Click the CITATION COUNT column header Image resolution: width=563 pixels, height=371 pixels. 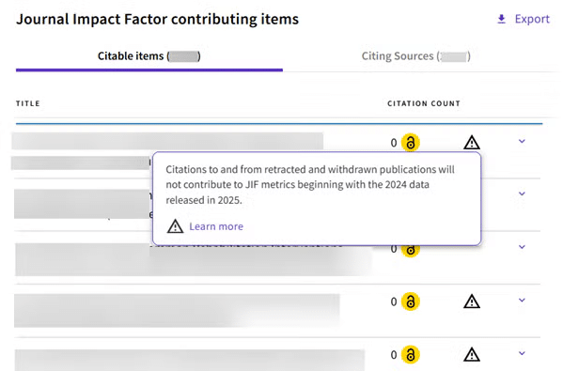pos(424,103)
